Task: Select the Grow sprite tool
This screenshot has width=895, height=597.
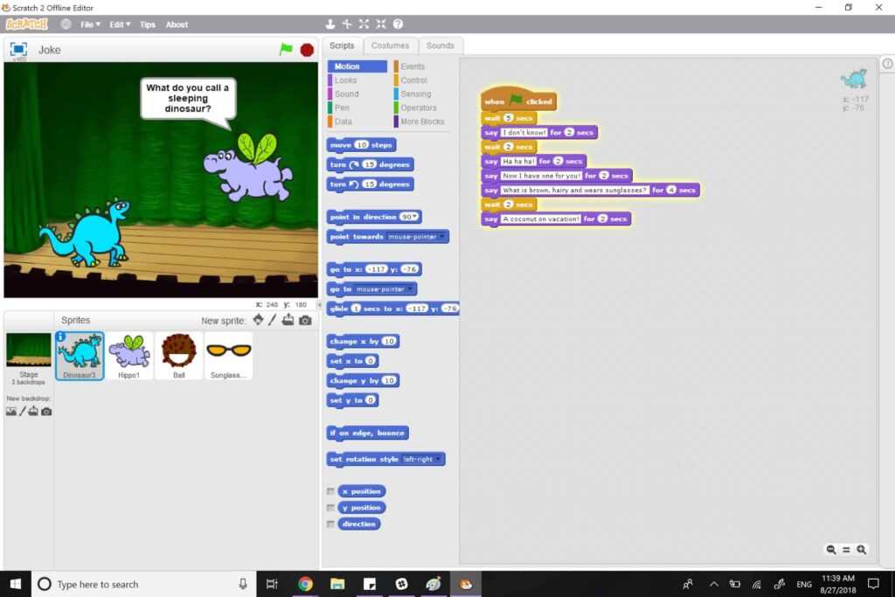Action: click(x=364, y=24)
